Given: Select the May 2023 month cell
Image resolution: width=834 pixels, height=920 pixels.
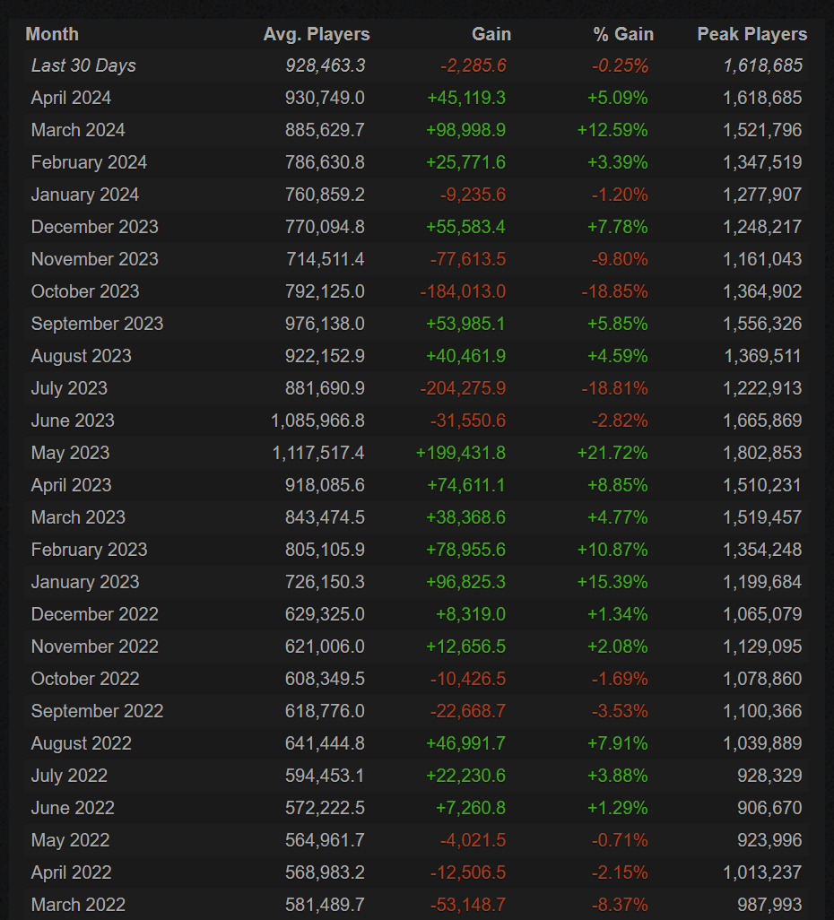Looking at the screenshot, I should click(71, 453).
